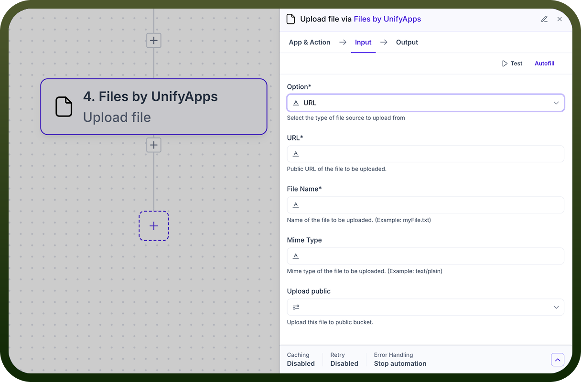Click 'Upload this file to public bucket.' hint

(330, 322)
